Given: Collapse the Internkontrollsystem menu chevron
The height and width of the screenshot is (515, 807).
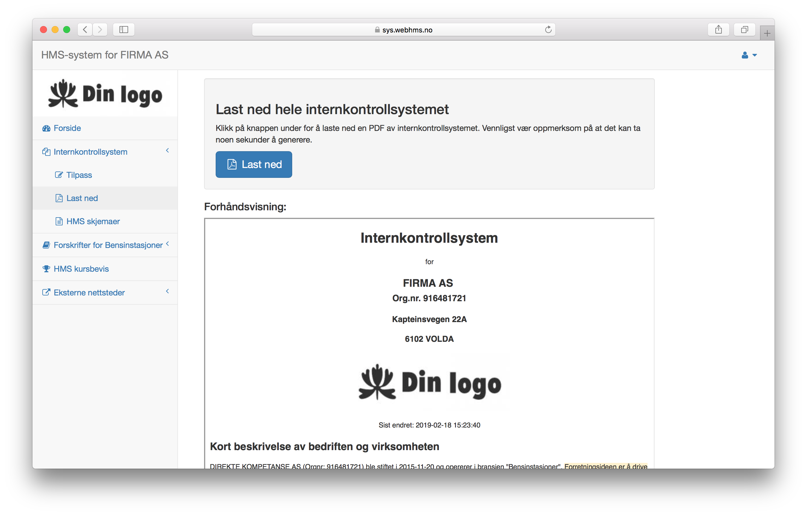Looking at the screenshot, I should click(x=167, y=151).
